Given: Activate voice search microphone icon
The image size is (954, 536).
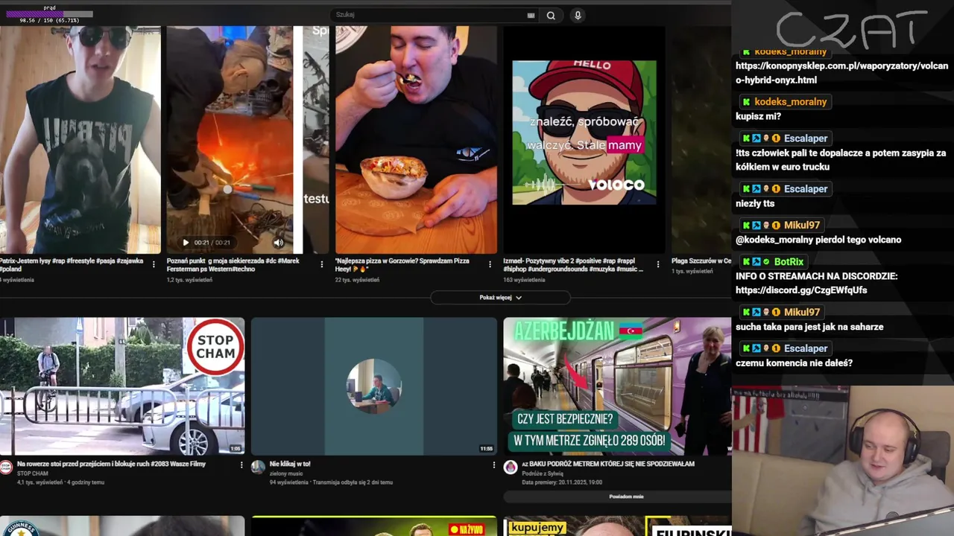Looking at the screenshot, I should click(578, 15).
